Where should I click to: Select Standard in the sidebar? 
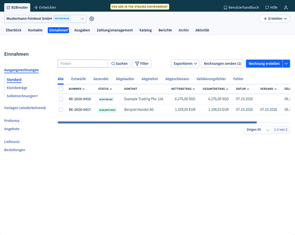pos(14,80)
